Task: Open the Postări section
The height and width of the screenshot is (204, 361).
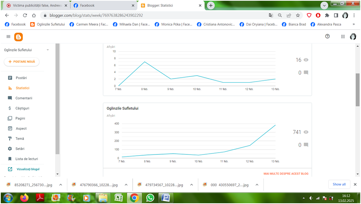Action: [x=21, y=78]
